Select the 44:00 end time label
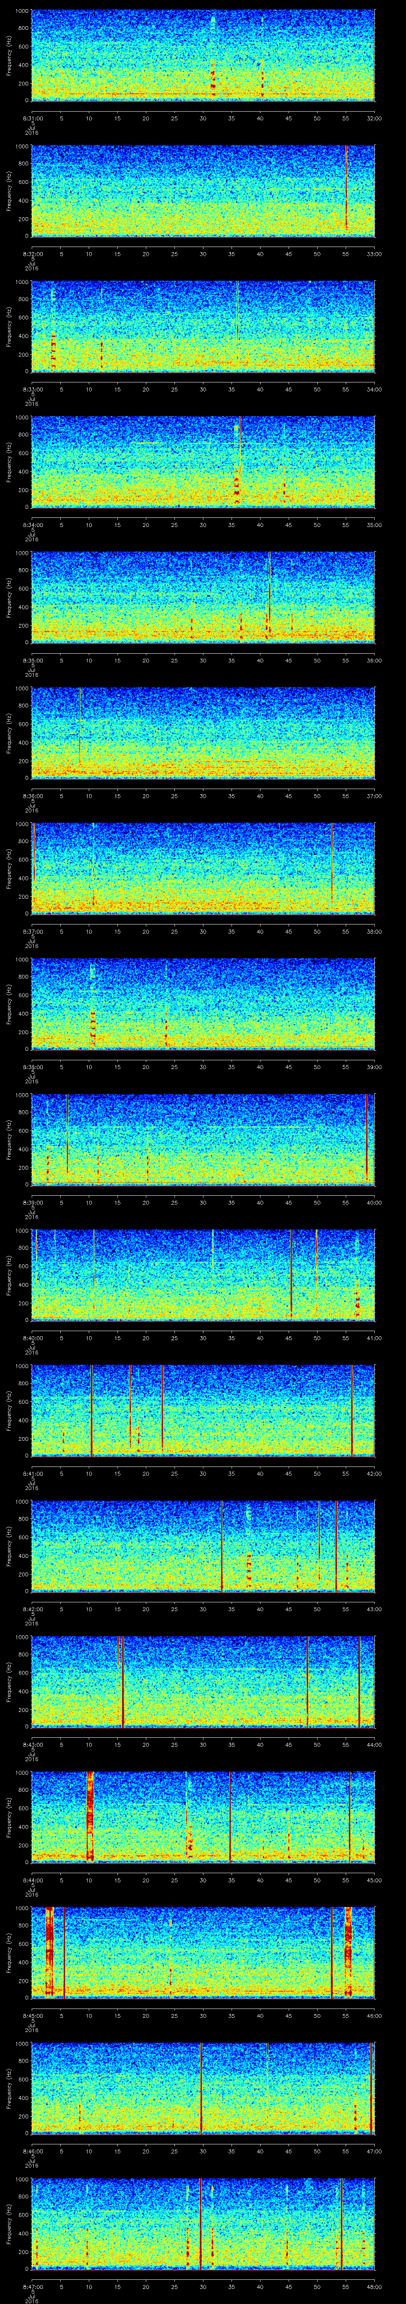The image size is (406, 2304). 374,1744
